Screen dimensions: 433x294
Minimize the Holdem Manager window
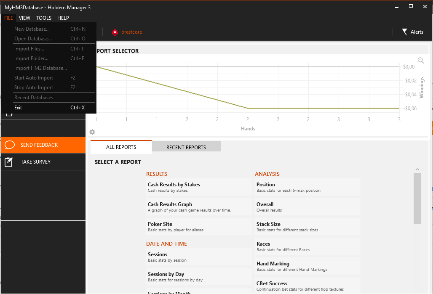click(397, 7)
